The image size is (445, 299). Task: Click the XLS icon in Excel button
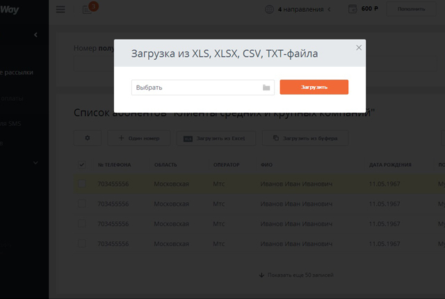click(x=188, y=138)
